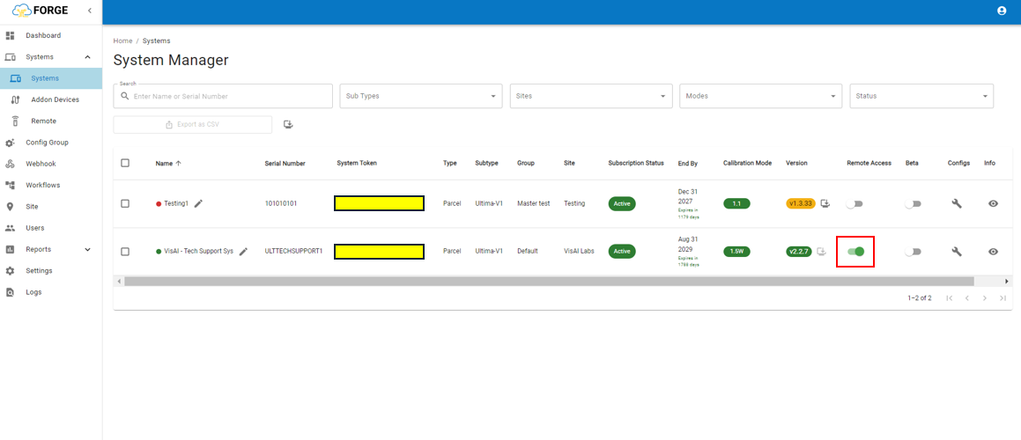
Task: Open the Sub Types dropdown filter
Action: (420, 96)
